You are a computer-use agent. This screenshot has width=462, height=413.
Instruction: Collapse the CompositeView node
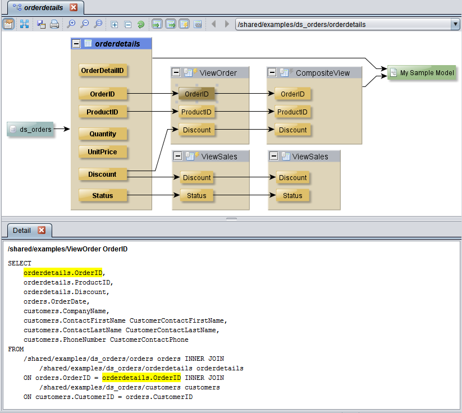272,72
